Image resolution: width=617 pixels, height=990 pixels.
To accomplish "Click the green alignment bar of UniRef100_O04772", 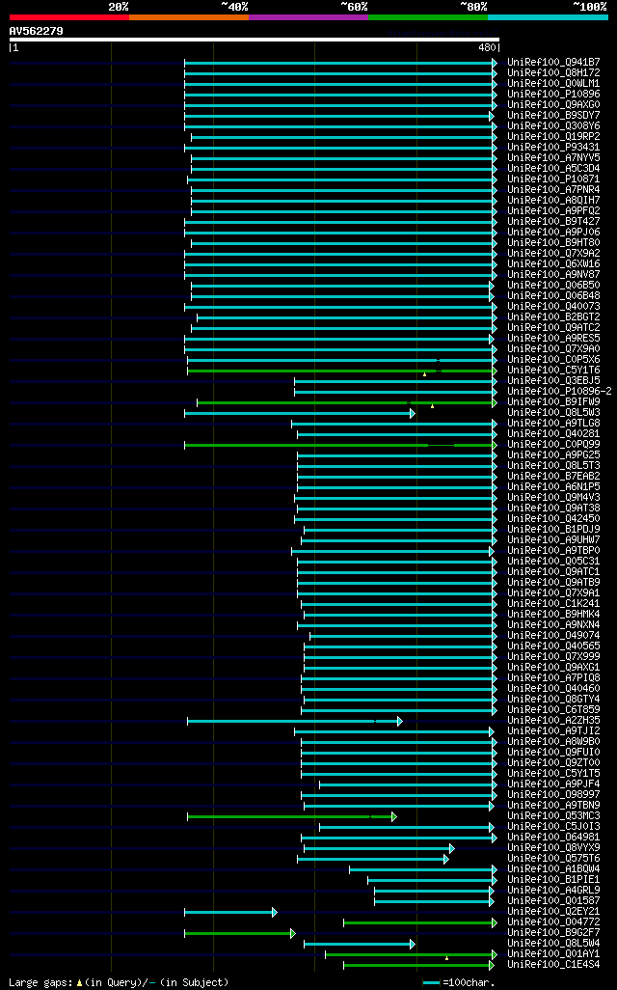I will (420, 922).
